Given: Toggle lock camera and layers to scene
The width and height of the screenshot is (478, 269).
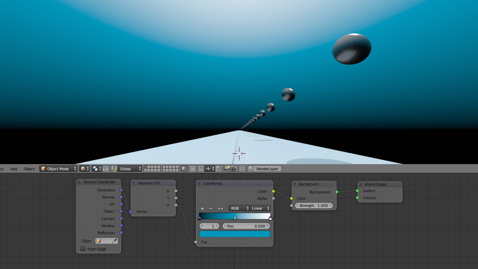Looking at the screenshot, I should click(x=184, y=169).
